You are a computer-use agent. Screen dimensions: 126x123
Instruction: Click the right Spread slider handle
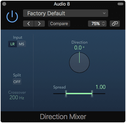click(x=92, y=94)
